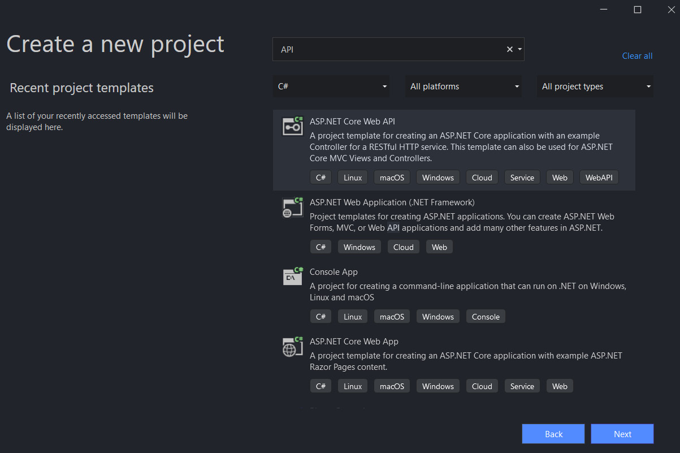Image resolution: width=680 pixels, height=453 pixels.
Task: Maximize the Create a new project window
Action: coord(638,10)
